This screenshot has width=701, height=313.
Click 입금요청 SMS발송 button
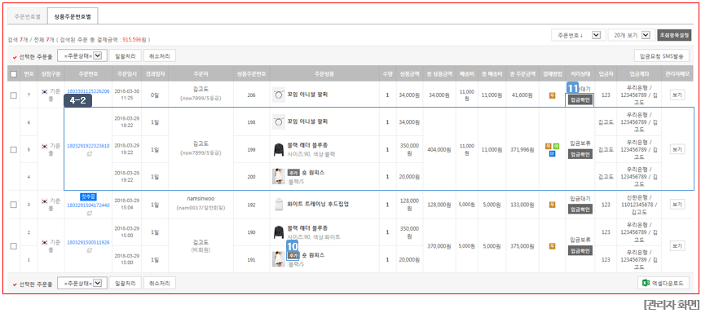[662, 55]
